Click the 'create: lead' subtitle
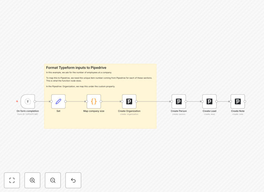This screenshot has width=264, height=192. point(209,114)
